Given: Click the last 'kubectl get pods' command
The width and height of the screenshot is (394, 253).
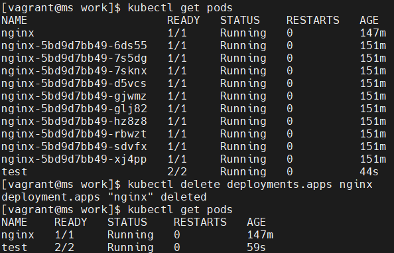Looking at the screenshot, I should point(180,210).
